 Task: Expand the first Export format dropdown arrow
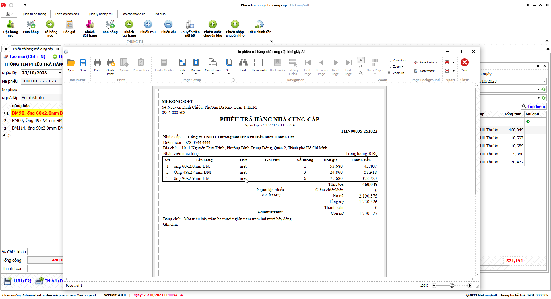click(453, 62)
